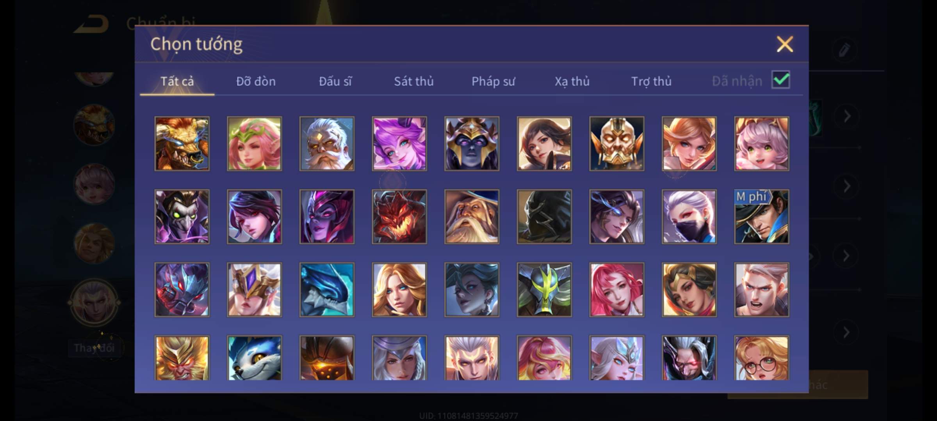Go back with the return arrow
The height and width of the screenshot is (421, 937).
point(91,24)
